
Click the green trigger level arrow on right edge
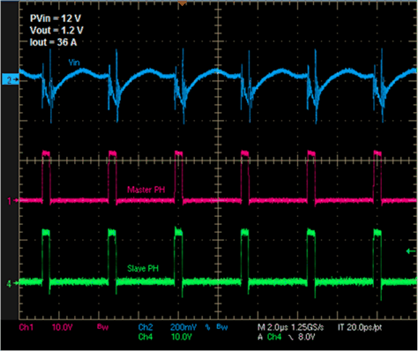click(x=411, y=251)
